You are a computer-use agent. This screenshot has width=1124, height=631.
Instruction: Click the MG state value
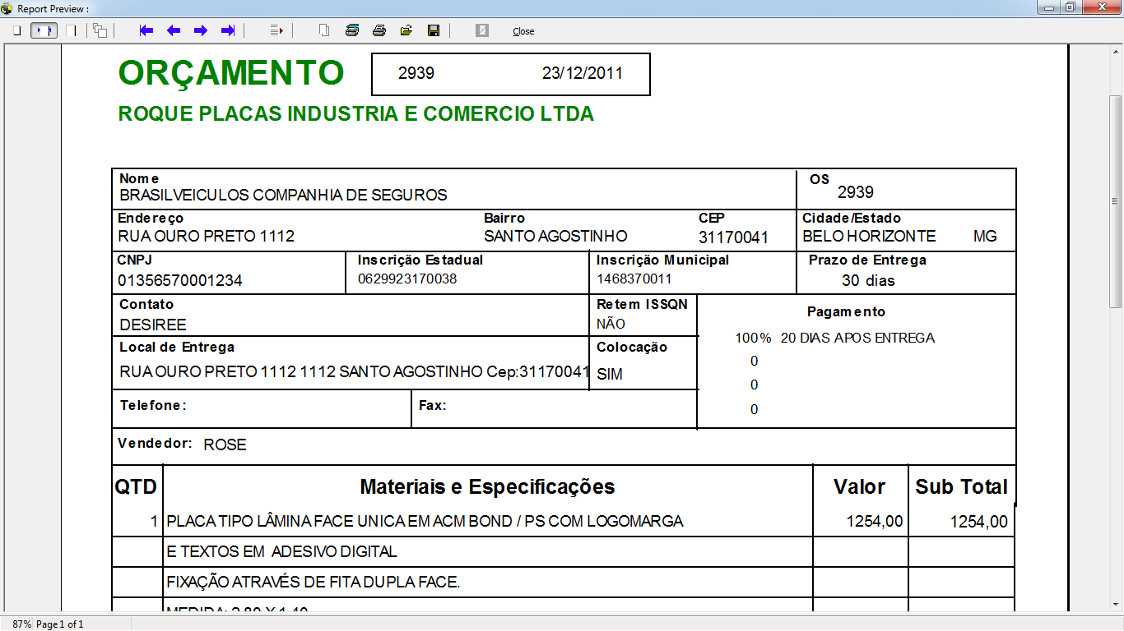(985, 237)
